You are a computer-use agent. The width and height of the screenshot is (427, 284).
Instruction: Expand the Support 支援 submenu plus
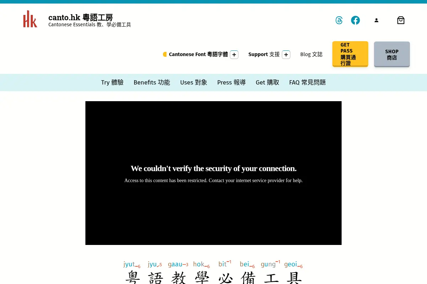click(286, 55)
